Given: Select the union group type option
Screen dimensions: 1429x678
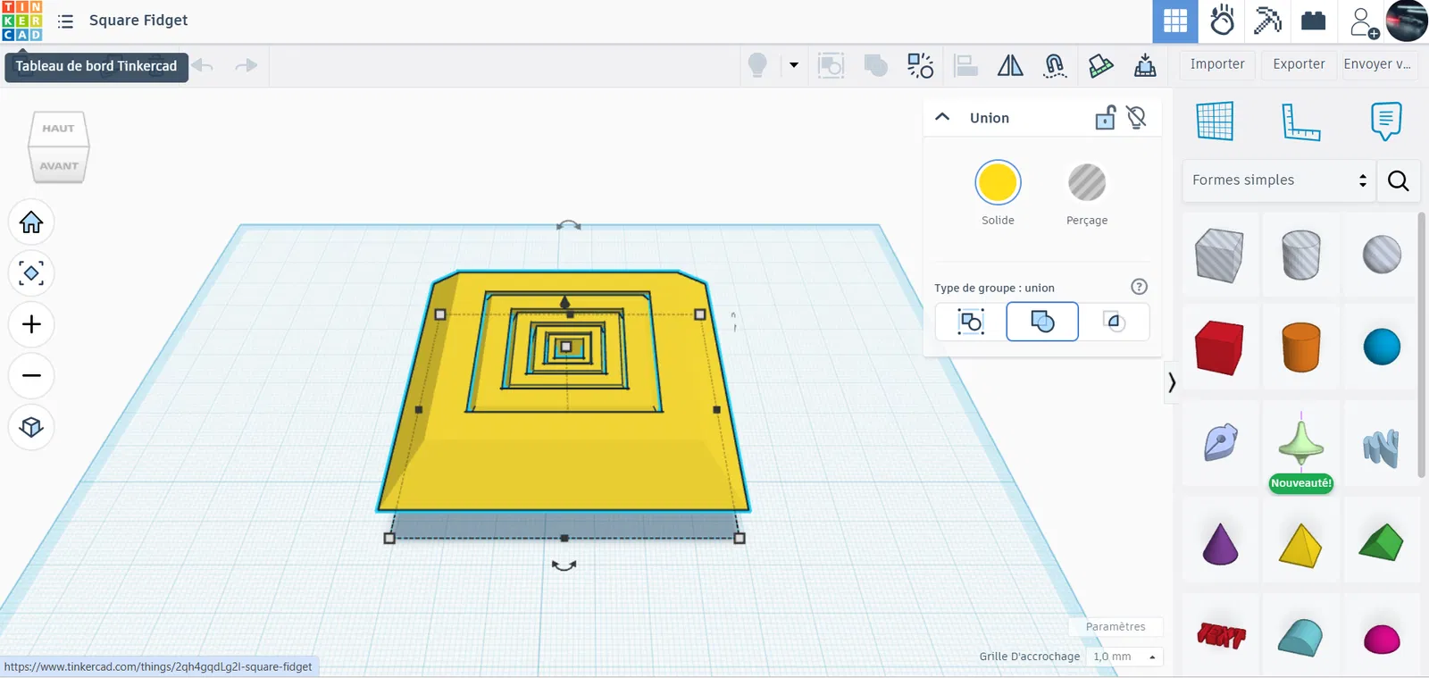Looking at the screenshot, I should pos(1042,322).
